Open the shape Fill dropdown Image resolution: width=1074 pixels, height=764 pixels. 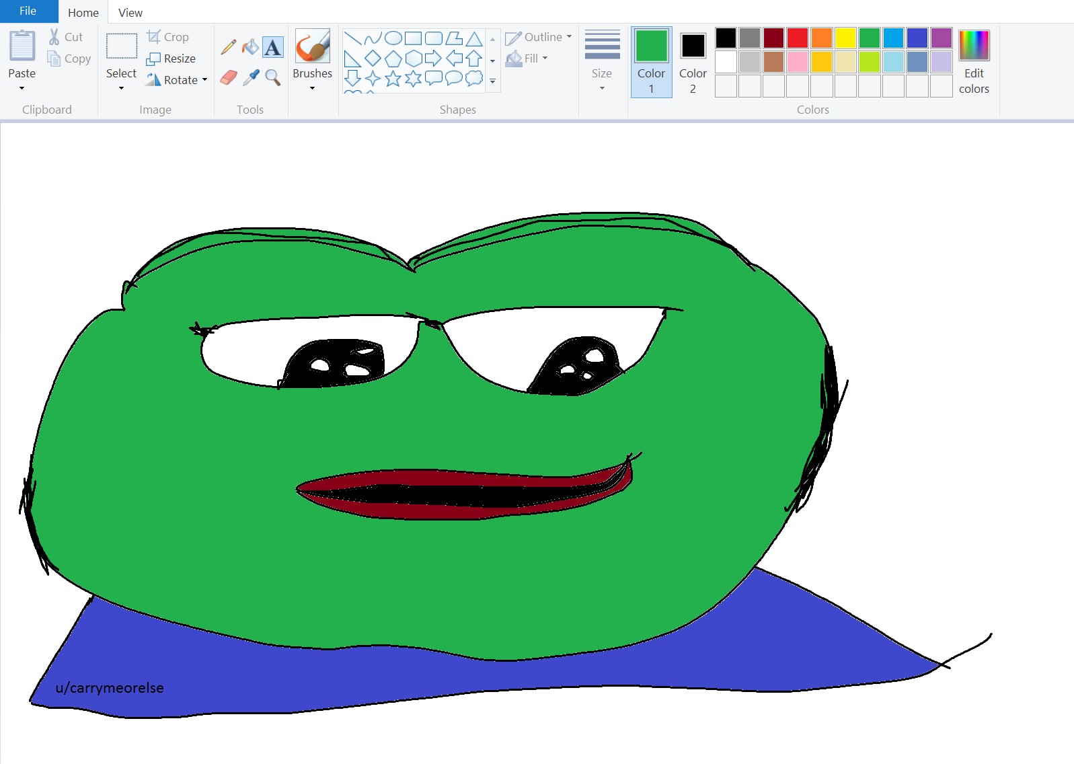(527, 59)
